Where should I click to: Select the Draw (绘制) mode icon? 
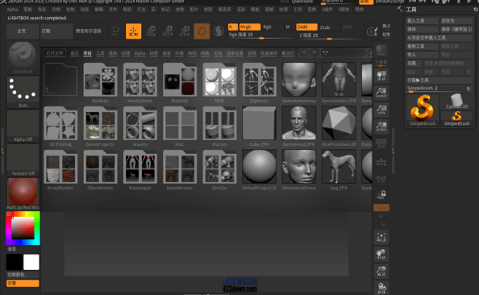[134, 31]
